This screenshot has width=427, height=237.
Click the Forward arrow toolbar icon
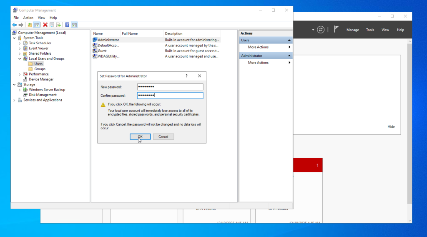21,25
